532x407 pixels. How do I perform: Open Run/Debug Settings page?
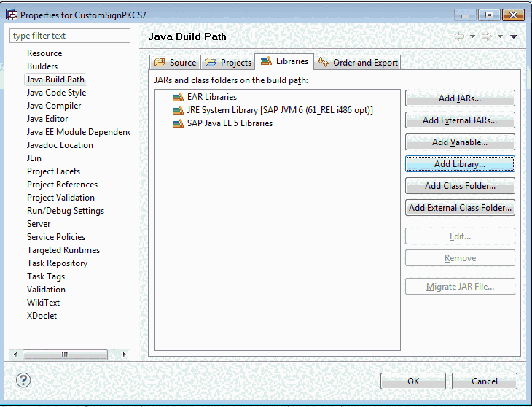(66, 211)
